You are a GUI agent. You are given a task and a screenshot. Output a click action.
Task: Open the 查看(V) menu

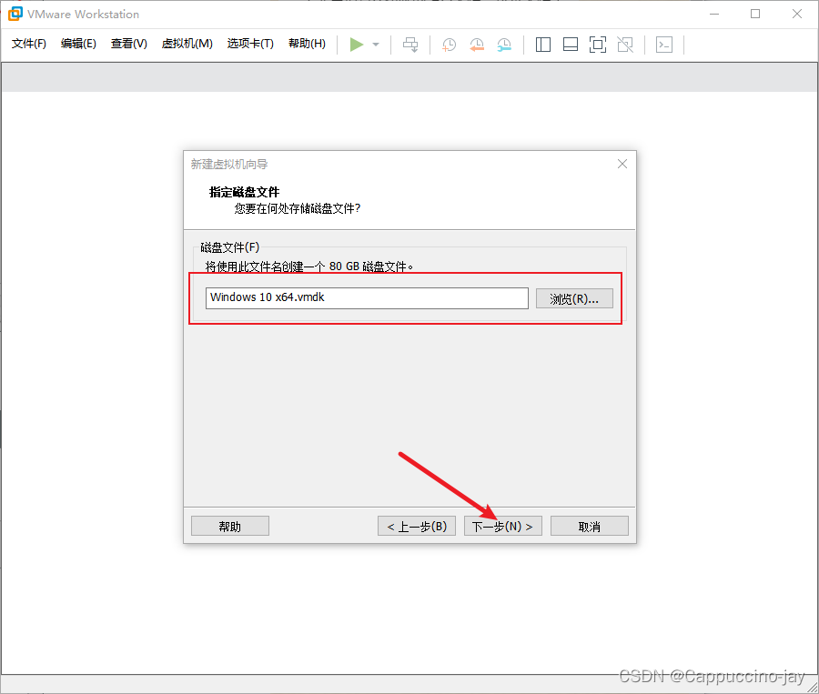[x=129, y=44]
